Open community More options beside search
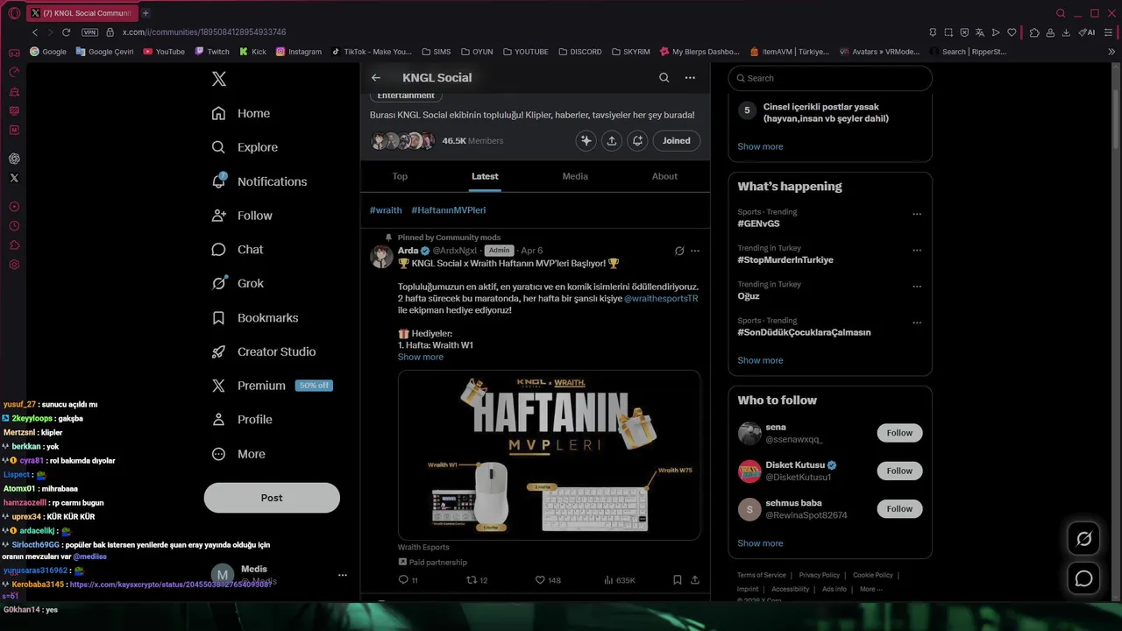Viewport: 1122px width, 631px height. [690, 77]
